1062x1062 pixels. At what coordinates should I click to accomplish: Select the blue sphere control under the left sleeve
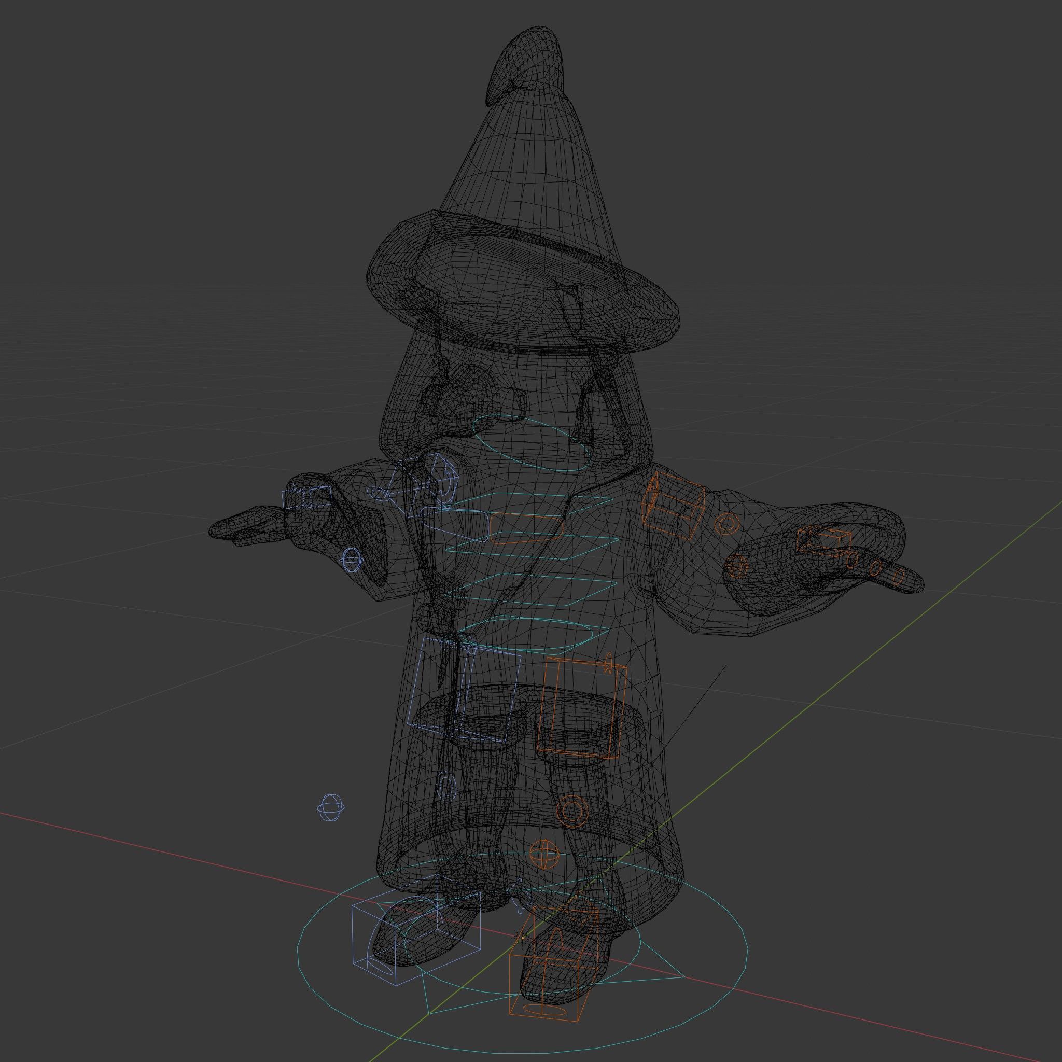[x=352, y=560]
